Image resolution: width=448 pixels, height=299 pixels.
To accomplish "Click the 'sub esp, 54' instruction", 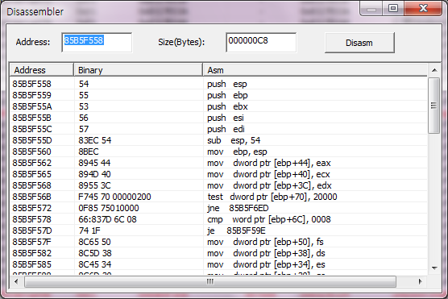I will tap(234, 140).
